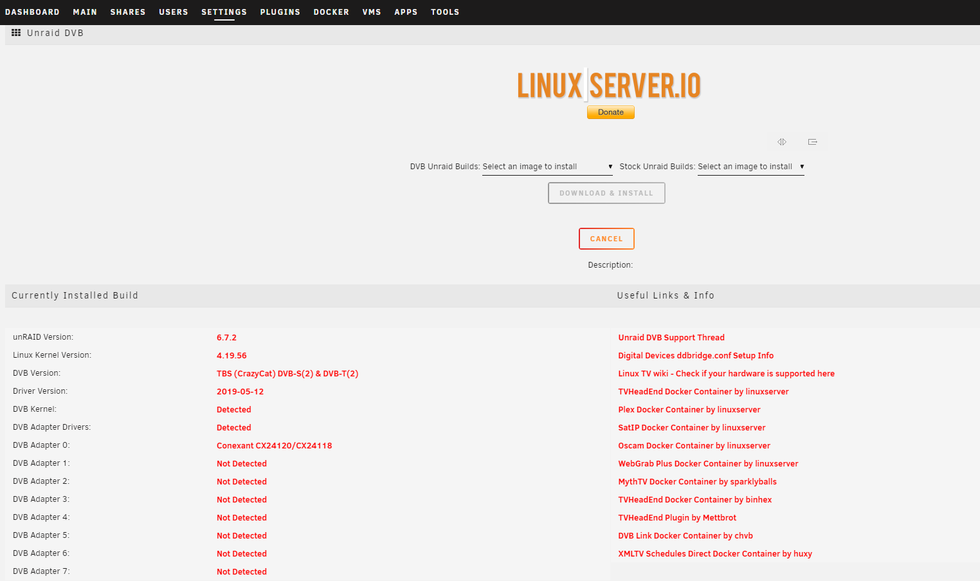This screenshot has width=980, height=581.
Task: Open the Linux TV wiki hardware link
Action: pyautogui.click(x=727, y=374)
